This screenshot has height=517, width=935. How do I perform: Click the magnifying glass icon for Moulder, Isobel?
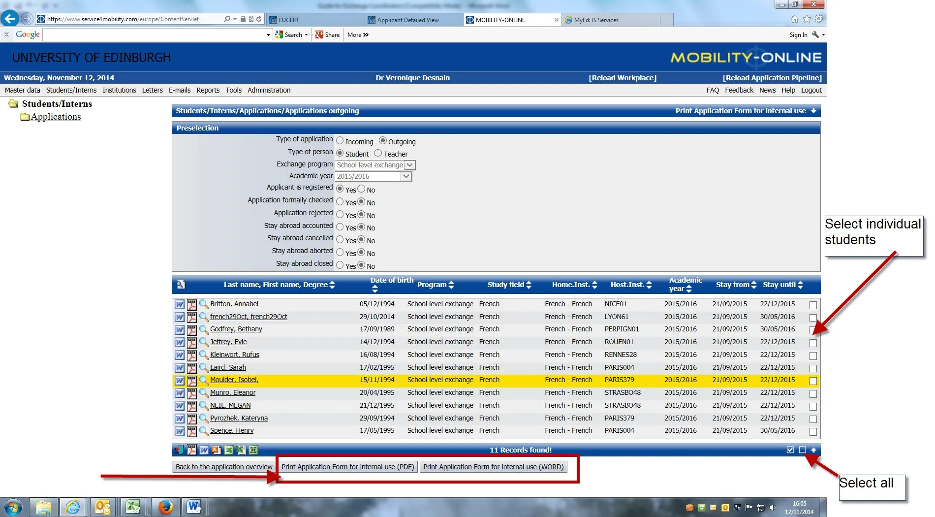point(204,380)
